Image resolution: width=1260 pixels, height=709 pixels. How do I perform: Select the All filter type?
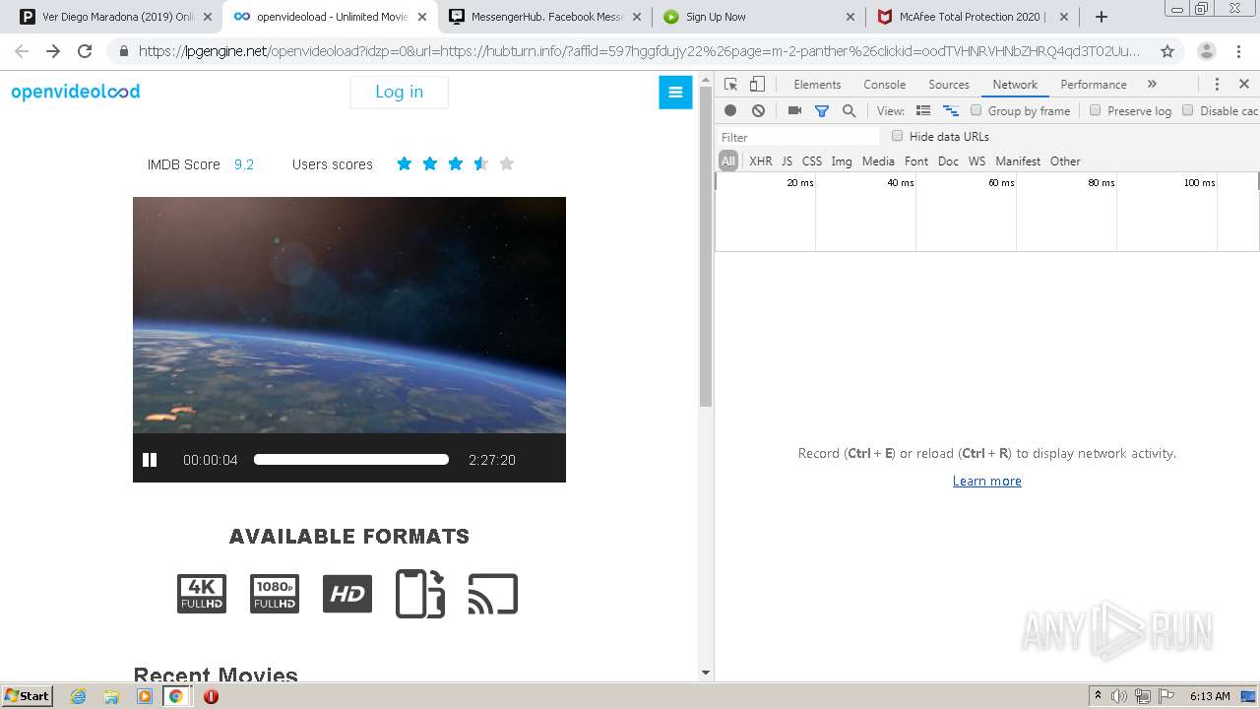tap(728, 161)
